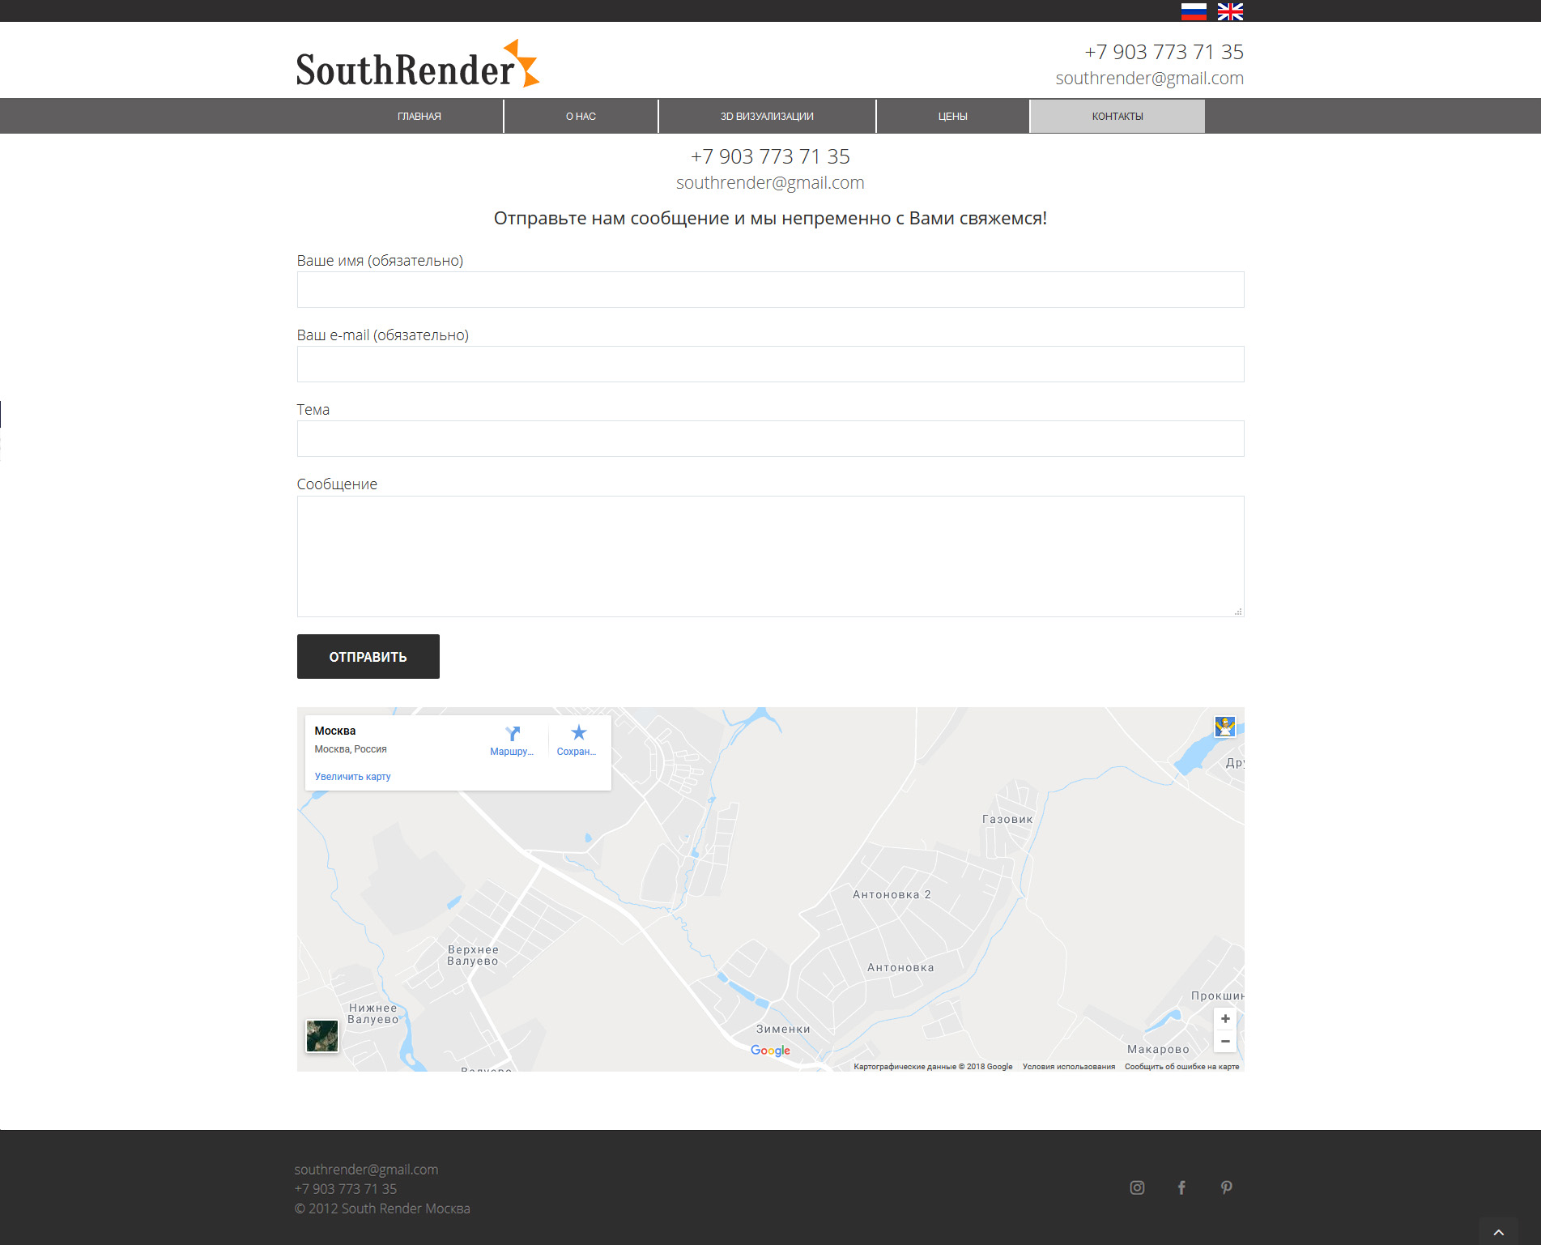Open the 3D ВИЗУАЛИЗАЦИИ menu item

[x=767, y=117]
